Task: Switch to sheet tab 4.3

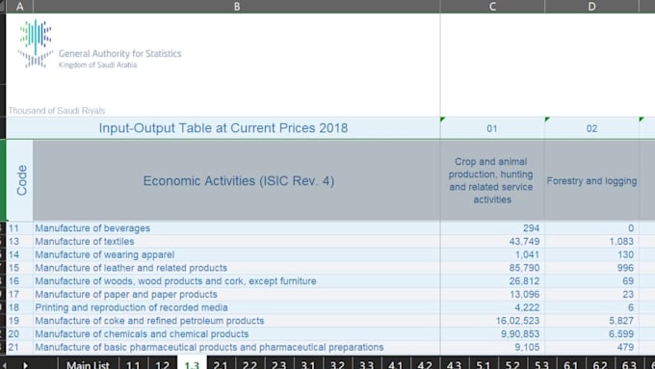Action: pyautogui.click(x=454, y=363)
